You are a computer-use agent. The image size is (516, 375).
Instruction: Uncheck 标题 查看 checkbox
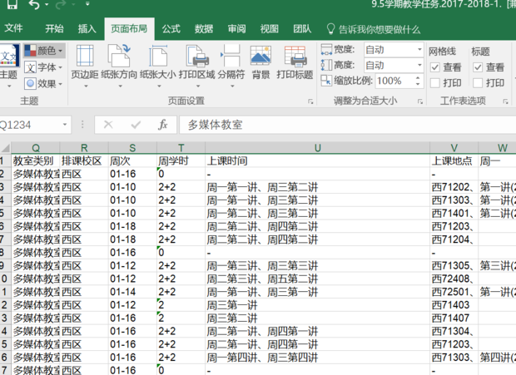coord(478,67)
